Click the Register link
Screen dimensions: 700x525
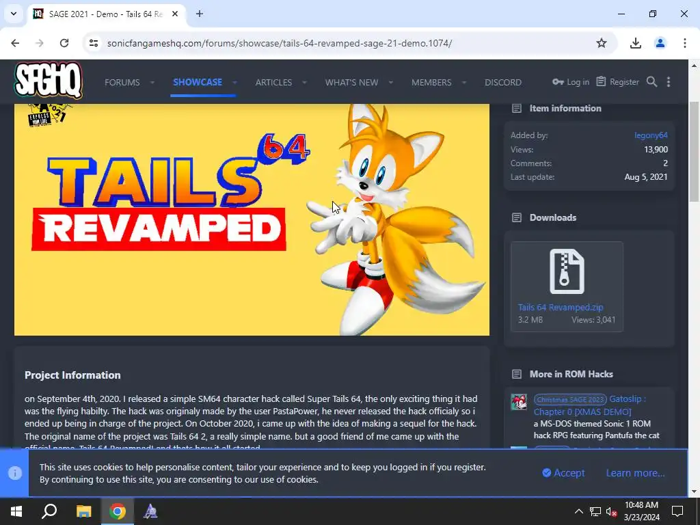(x=618, y=82)
